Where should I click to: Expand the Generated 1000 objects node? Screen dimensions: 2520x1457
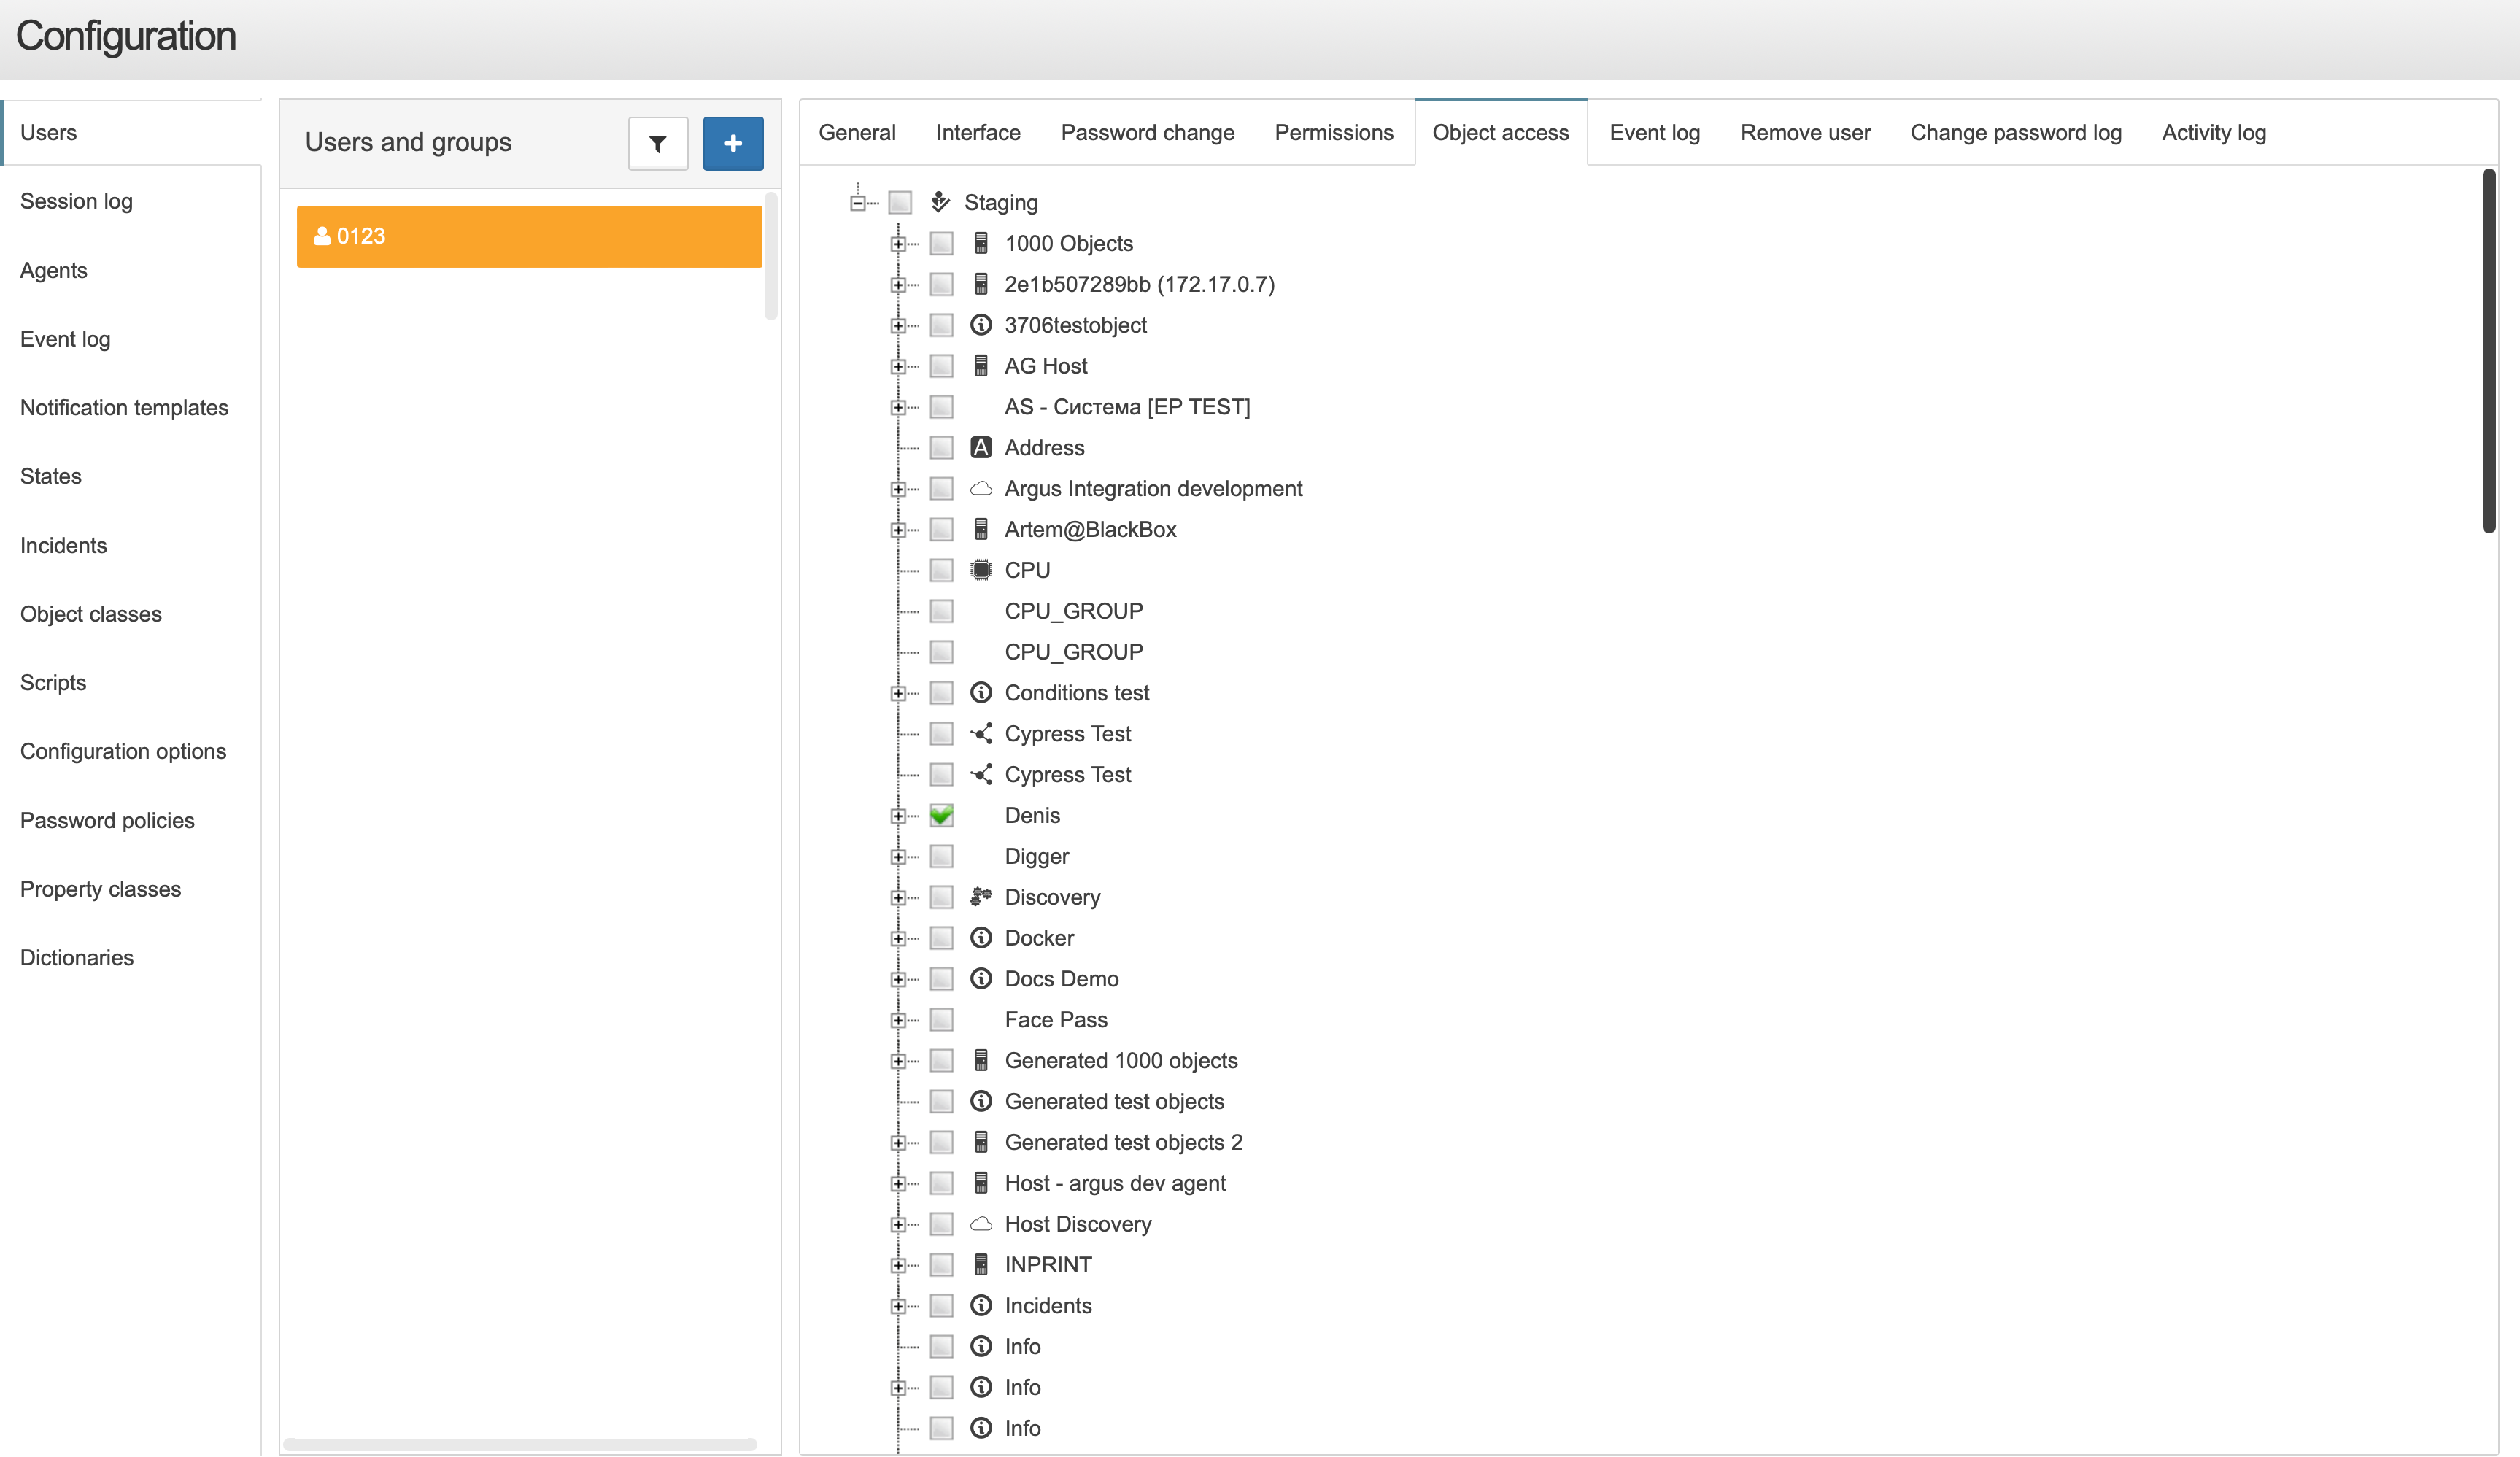[898, 1061]
